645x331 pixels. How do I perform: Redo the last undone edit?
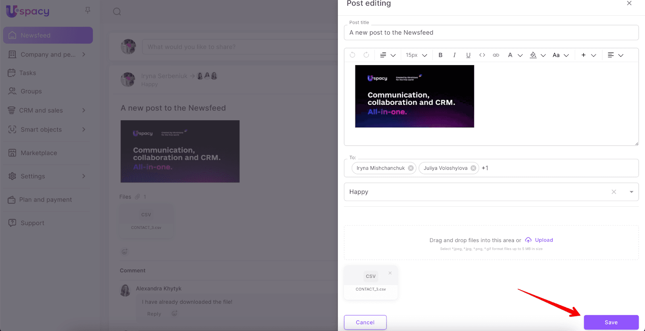tap(366, 55)
